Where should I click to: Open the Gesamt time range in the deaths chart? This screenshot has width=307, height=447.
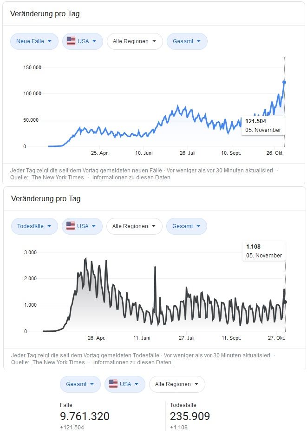(186, 226)
